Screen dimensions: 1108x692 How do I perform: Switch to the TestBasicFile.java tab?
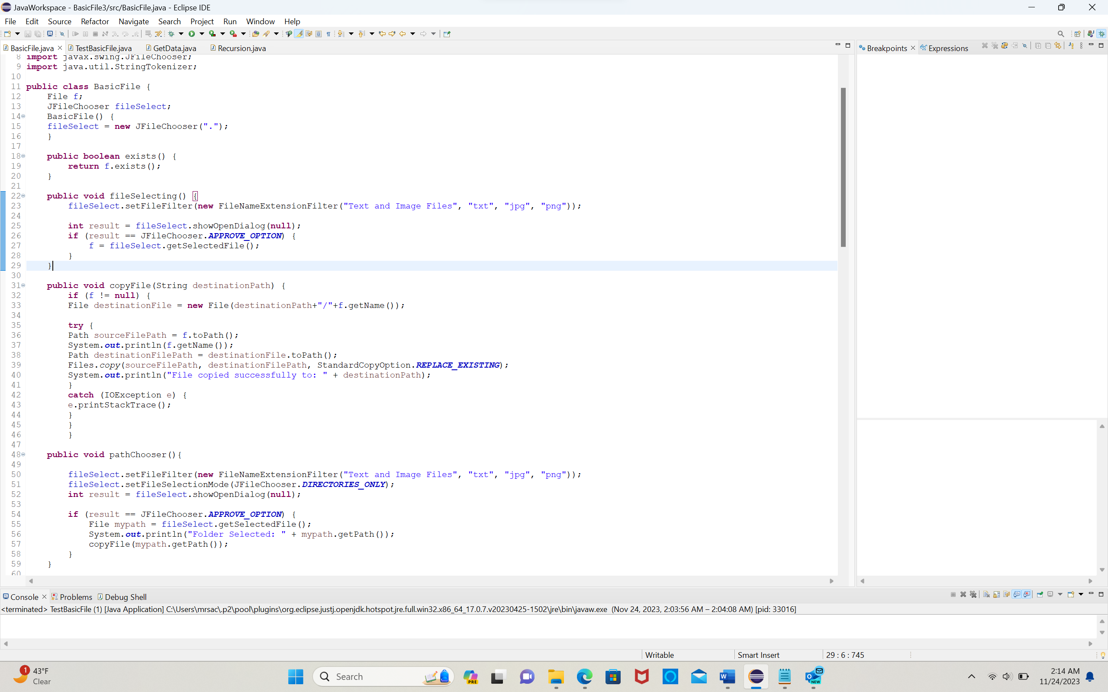[x=103, y=48]
